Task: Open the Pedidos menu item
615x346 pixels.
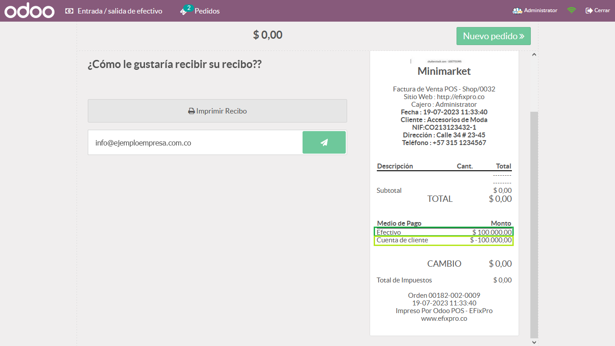Action: (207, 11)
